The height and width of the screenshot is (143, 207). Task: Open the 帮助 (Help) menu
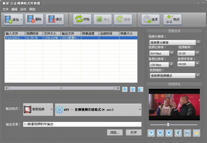32,9
